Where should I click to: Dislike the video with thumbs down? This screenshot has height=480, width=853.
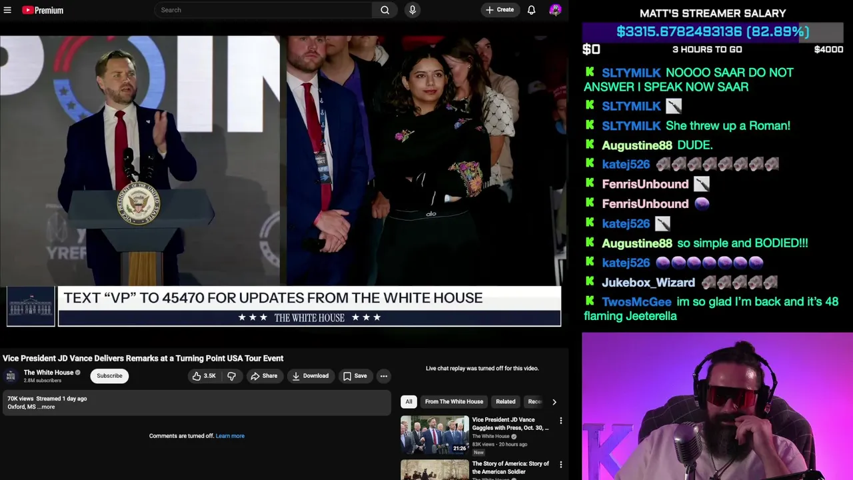click(231, 376)
